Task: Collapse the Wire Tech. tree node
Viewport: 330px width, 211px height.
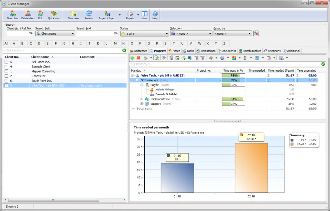Action: click(132, 75)
